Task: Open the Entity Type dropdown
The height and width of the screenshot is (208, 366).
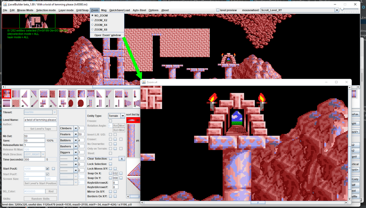Action: point(117,116)
